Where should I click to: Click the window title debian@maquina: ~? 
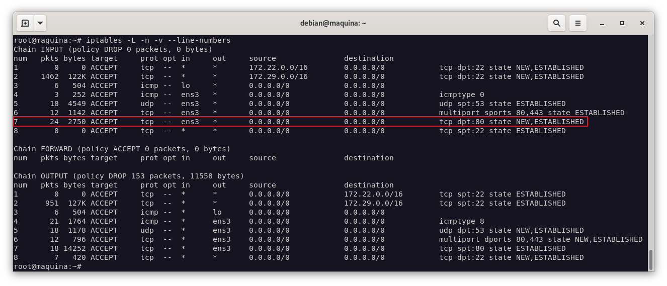pos(333,23)
